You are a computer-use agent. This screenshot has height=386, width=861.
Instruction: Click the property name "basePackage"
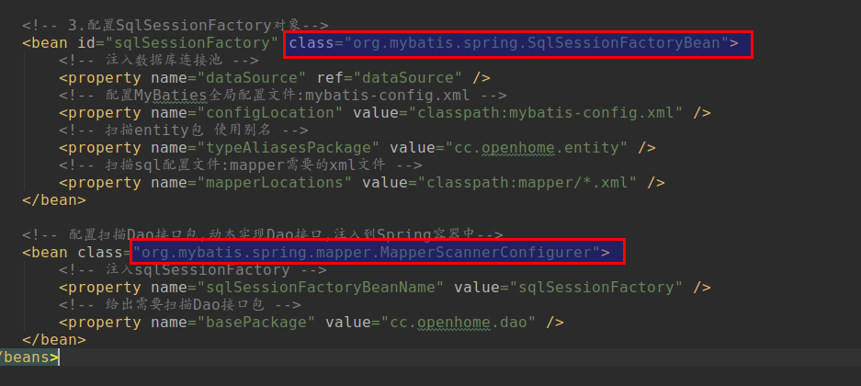256,323
